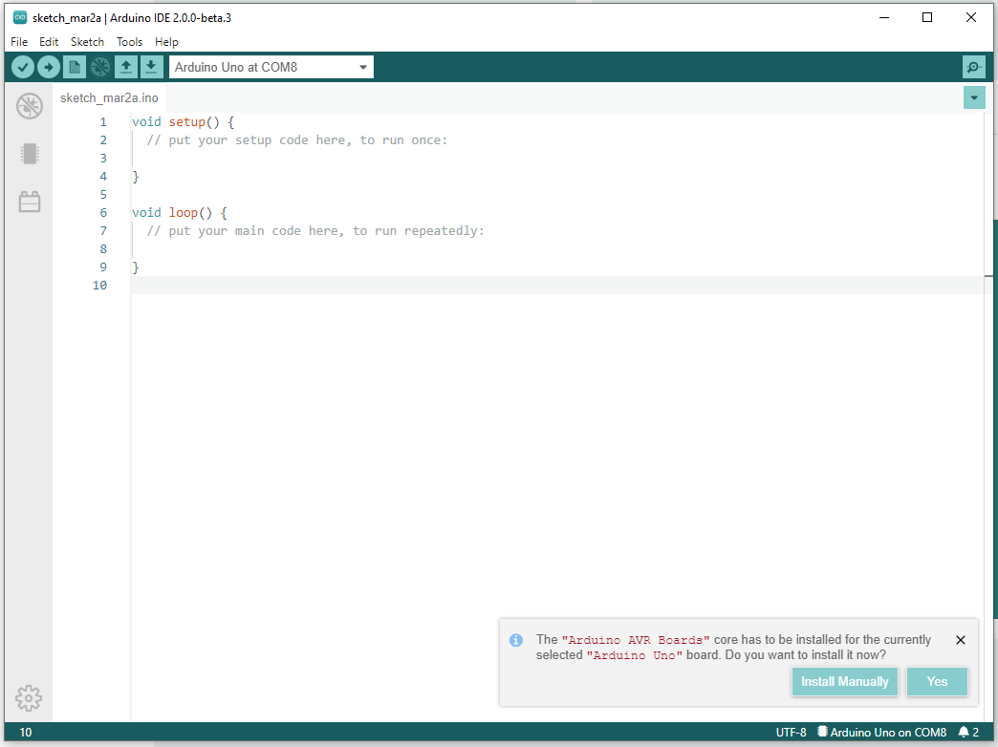Select the sketch_mar2a.ino tab

point(109,97)
